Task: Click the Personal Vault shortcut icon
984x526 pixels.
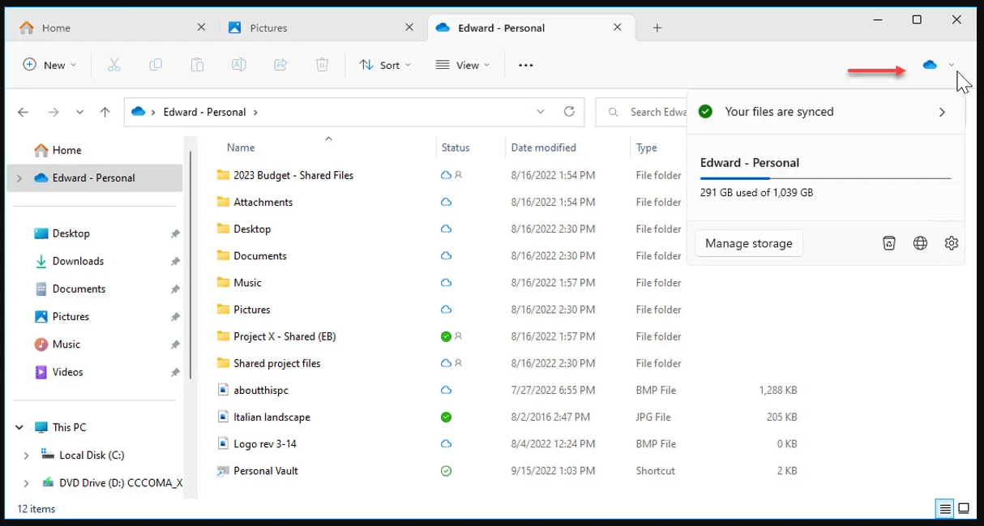Action: click(224, 471)
